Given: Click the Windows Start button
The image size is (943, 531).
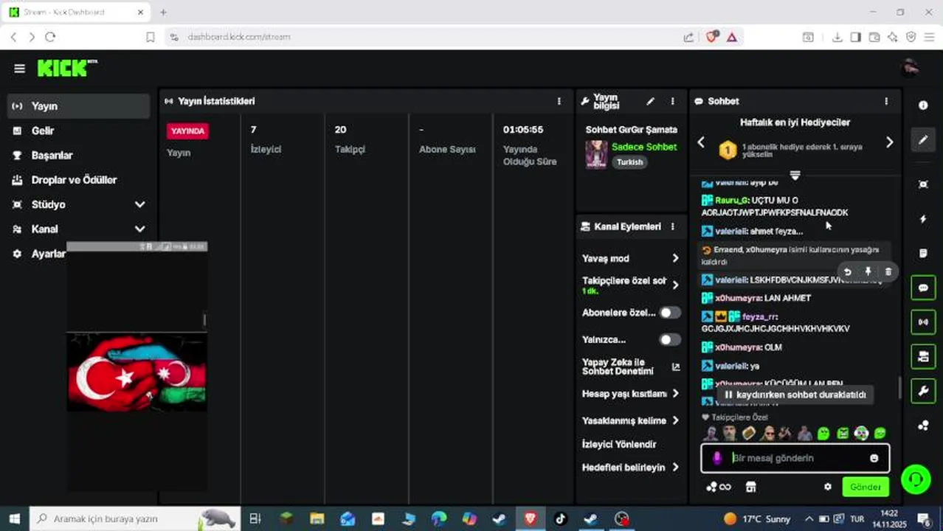Looking at the screenshot, I should coord(14,518).
